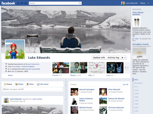Jump to 2009 on timeline

pyautogui.click(x=136, y=94)
